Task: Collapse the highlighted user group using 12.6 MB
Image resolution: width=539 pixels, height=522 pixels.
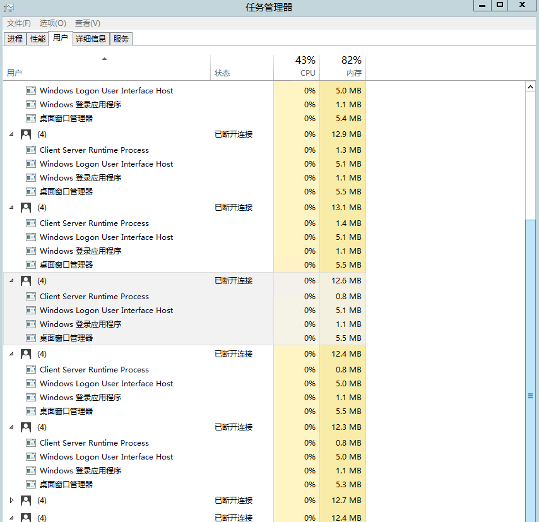Action: pyautogui.click(x=11, y=281)
